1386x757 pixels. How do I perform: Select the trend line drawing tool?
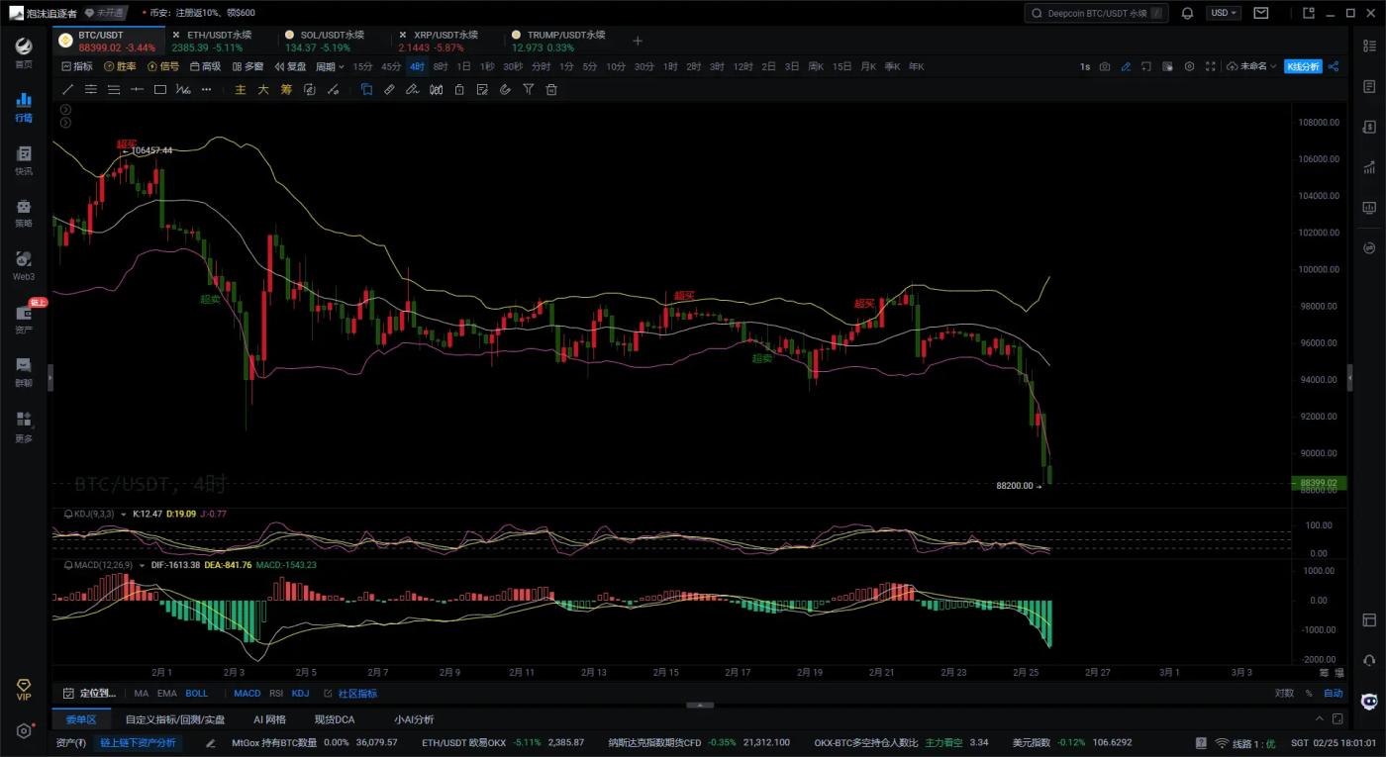tap(68, 89)
